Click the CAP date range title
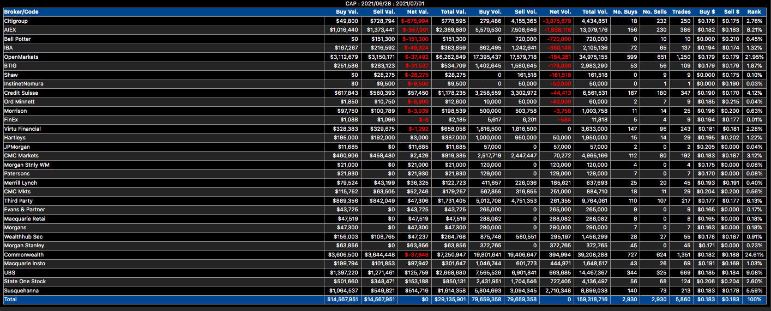The height and width of the screenshot is (311, 771). tap(385, 4)
